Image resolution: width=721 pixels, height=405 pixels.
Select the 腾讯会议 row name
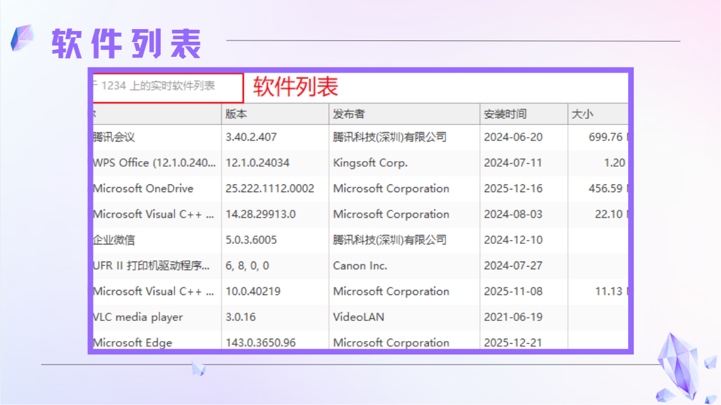tap(114, 137)
